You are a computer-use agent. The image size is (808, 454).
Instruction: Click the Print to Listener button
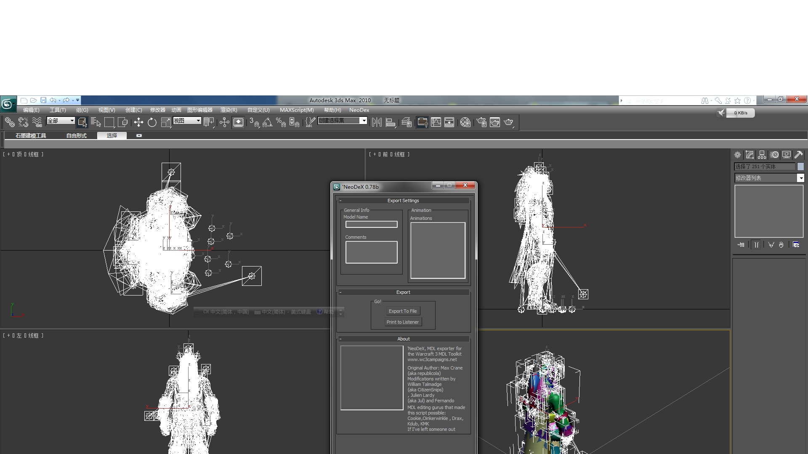403,322
